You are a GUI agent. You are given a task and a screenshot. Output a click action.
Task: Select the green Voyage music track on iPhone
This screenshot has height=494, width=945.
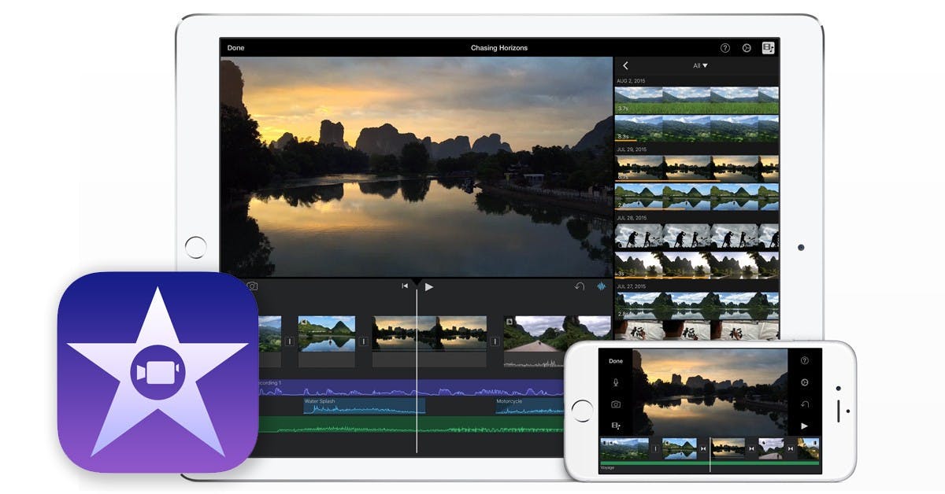(x=710, y=463)
